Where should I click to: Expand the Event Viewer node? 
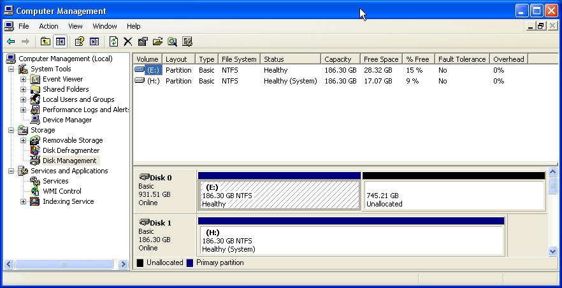(24, 79)
